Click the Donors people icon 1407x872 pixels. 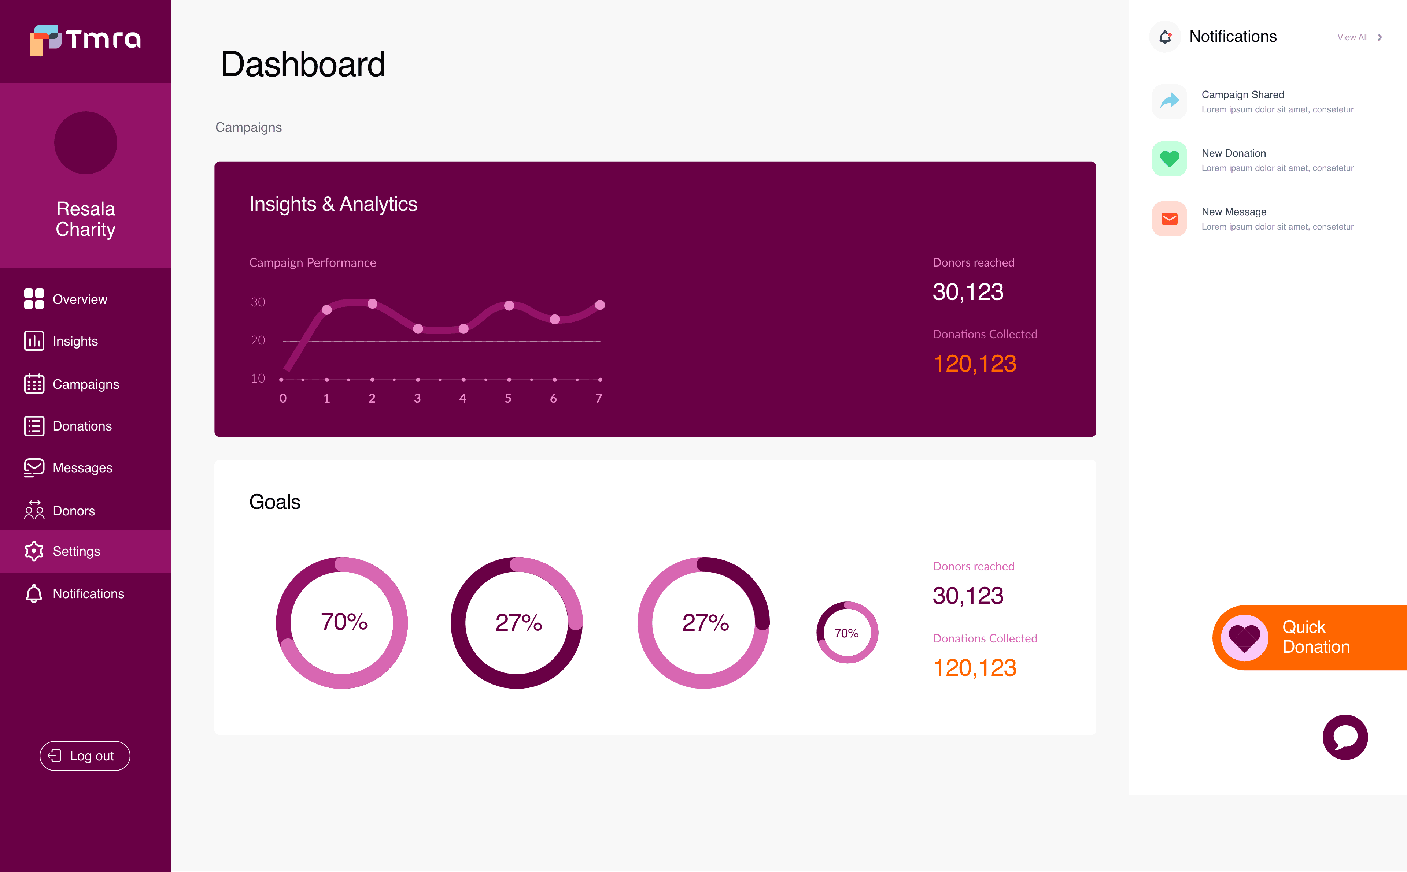pos(34,510)
